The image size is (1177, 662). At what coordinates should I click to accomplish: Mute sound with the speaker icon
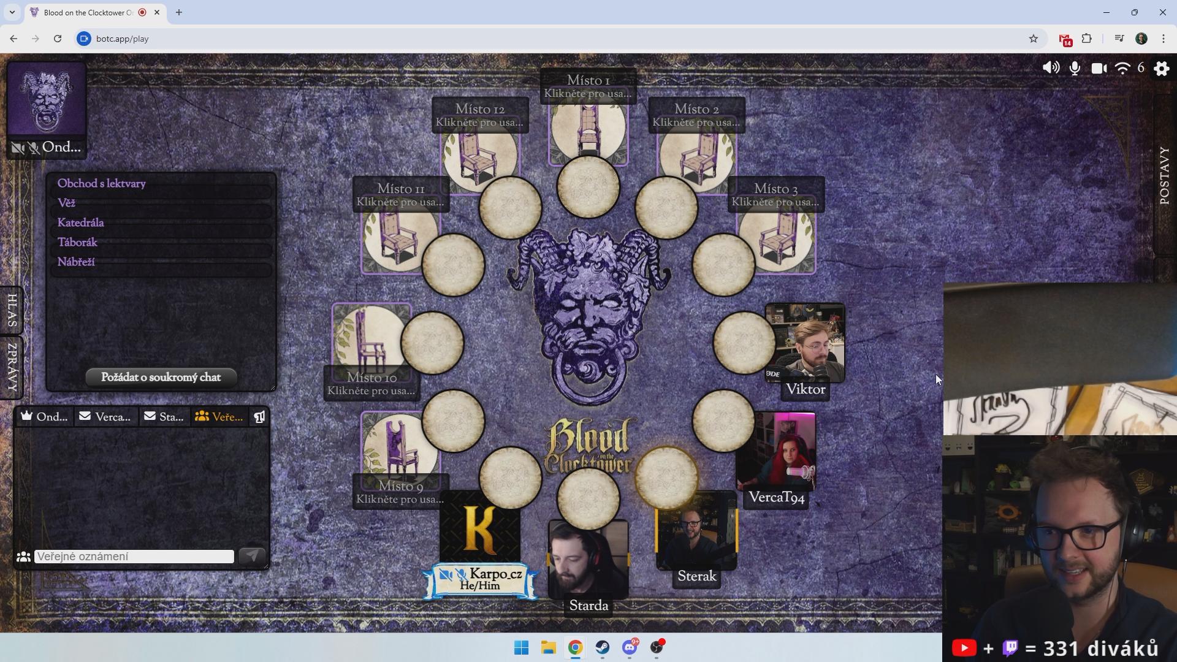point(1050,68)
